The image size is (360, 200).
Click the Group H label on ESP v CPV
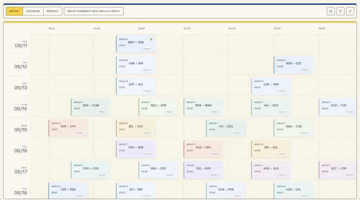(x=56, y=123)
